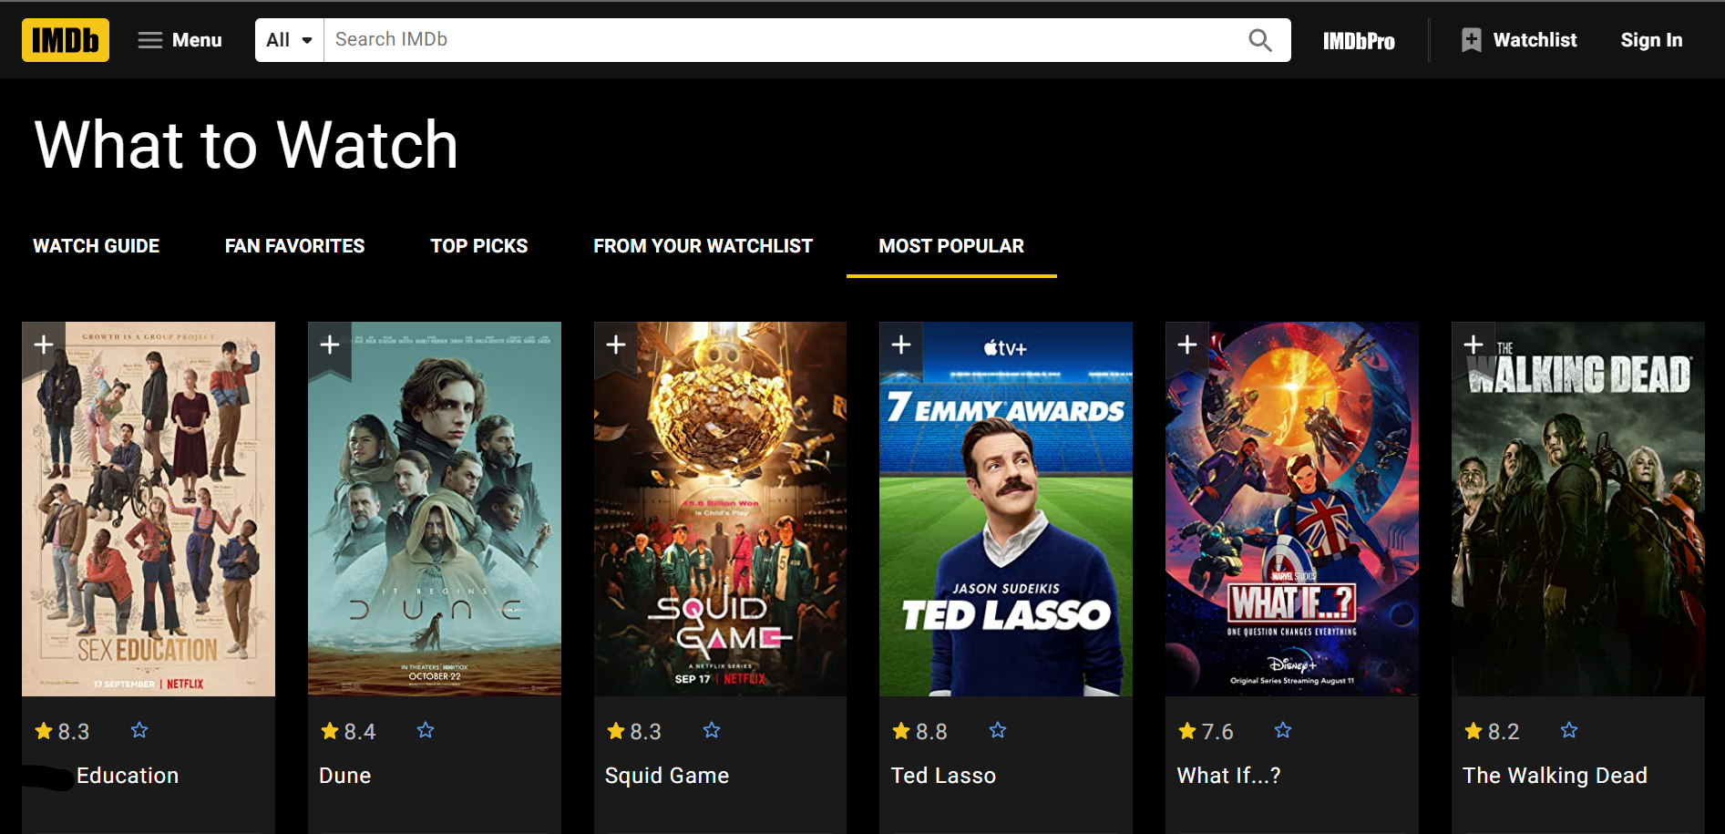Screen dimensions: 1725x834
Task: Rate Dune with the blue star
Action: click(x=426, y=730)
